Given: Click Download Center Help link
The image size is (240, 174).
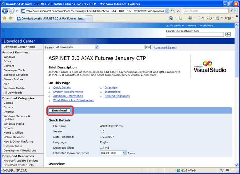Looking at the screenshot, I should (x=18, y=165).
